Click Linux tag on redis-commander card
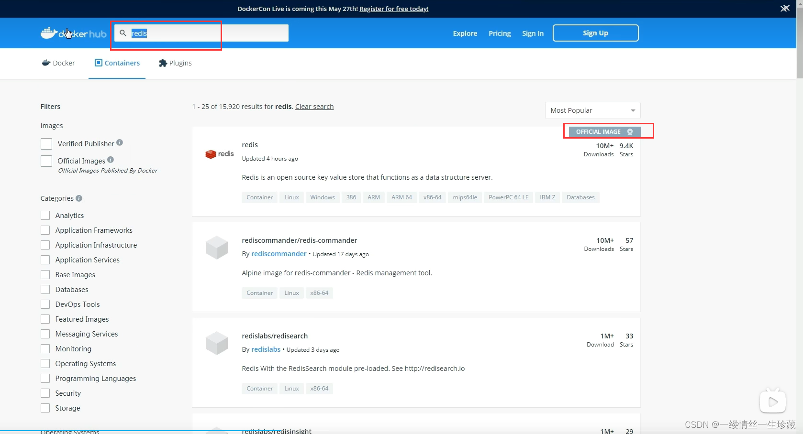803x434 pixels. (291, 293)
